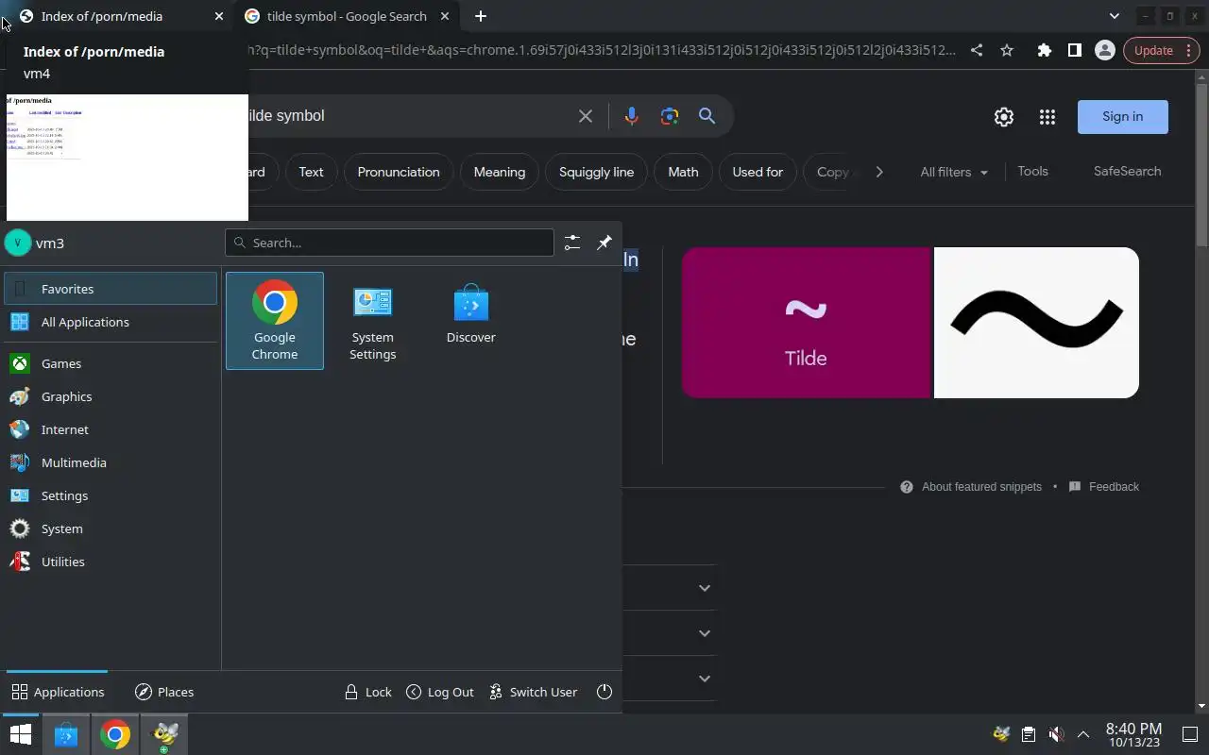The width and height of the screenshot is (1209, 755).
Task: Show more filter chips with arrow
Action: pyautogui.click(x=879, y=172)
